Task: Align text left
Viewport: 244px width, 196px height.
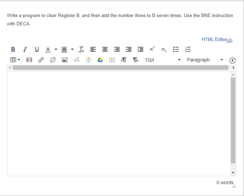Action: pyautogui.click(x=93, y=50)
